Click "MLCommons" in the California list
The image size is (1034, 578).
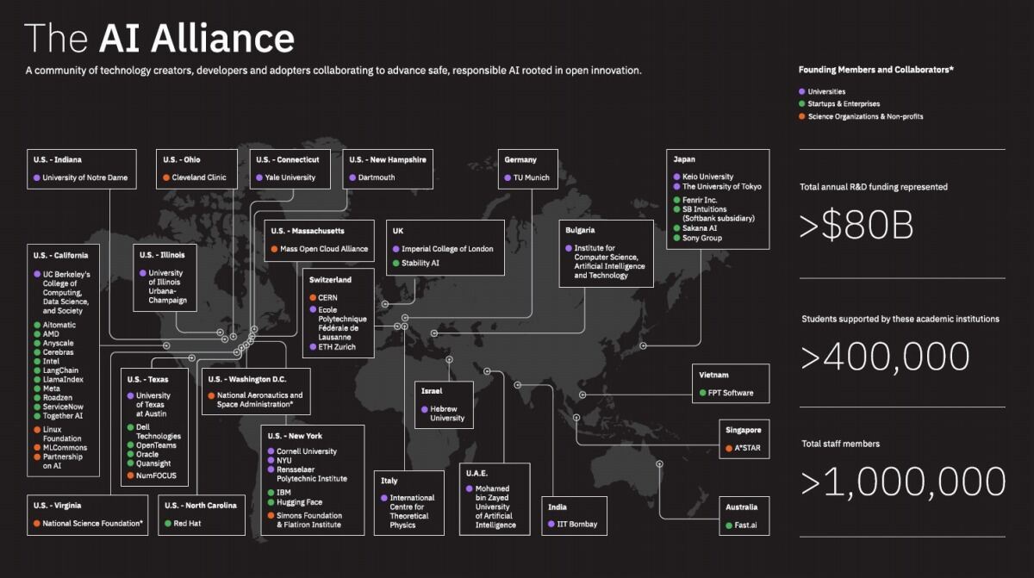click(63, 448)
